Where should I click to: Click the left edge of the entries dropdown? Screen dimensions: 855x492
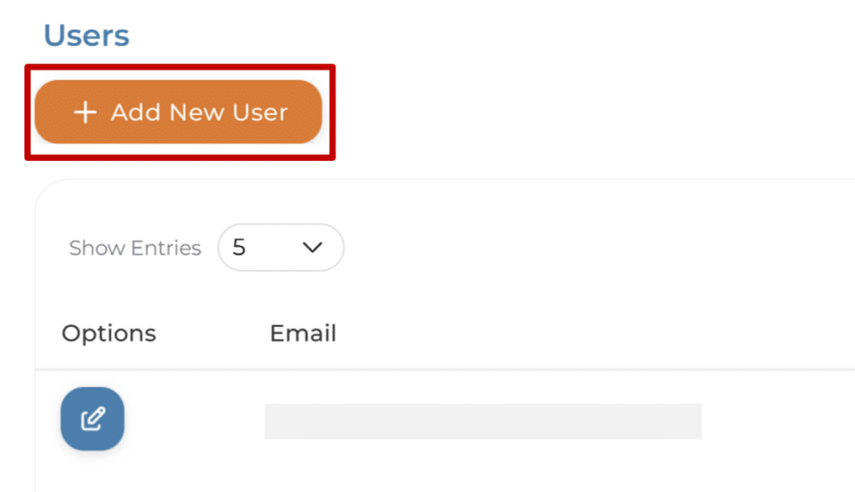point(224,248)
